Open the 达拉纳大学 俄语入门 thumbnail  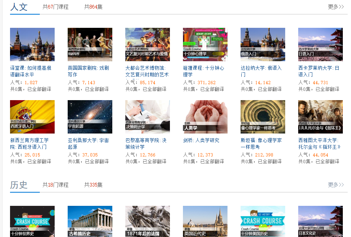tap(263, 45)
